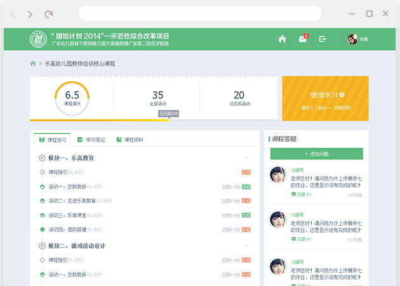Screen dimensions: 400x286
Task: Go back with browser back arrow
Action: point(14,14)
